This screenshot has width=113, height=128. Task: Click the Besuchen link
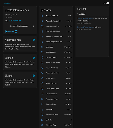[11, 31]
